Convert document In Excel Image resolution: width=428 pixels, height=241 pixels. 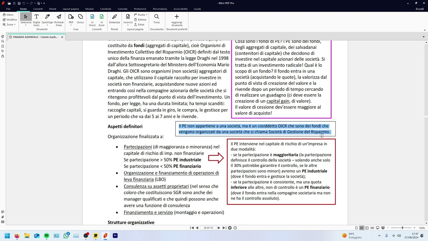tap(101, 19)
